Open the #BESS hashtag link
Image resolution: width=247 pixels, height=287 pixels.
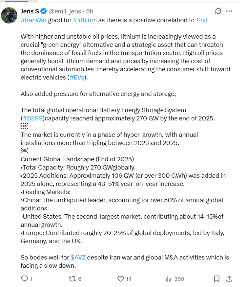click(x=32, y=118)
